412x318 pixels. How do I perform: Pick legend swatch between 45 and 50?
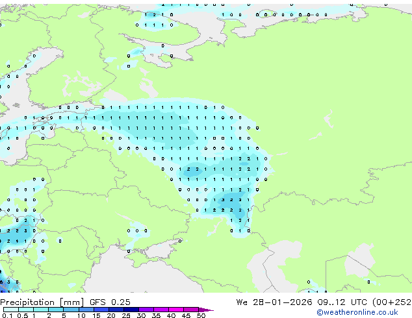191,310
